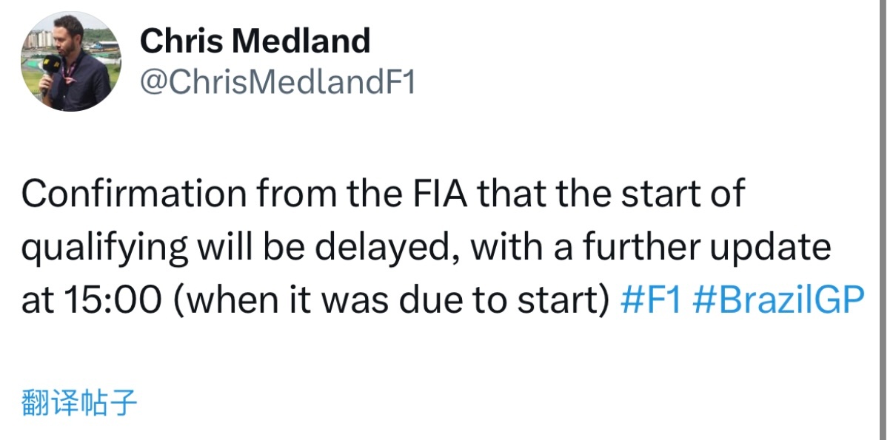
Task: Click the word "delayed" in the tweet
Action: 398,249
